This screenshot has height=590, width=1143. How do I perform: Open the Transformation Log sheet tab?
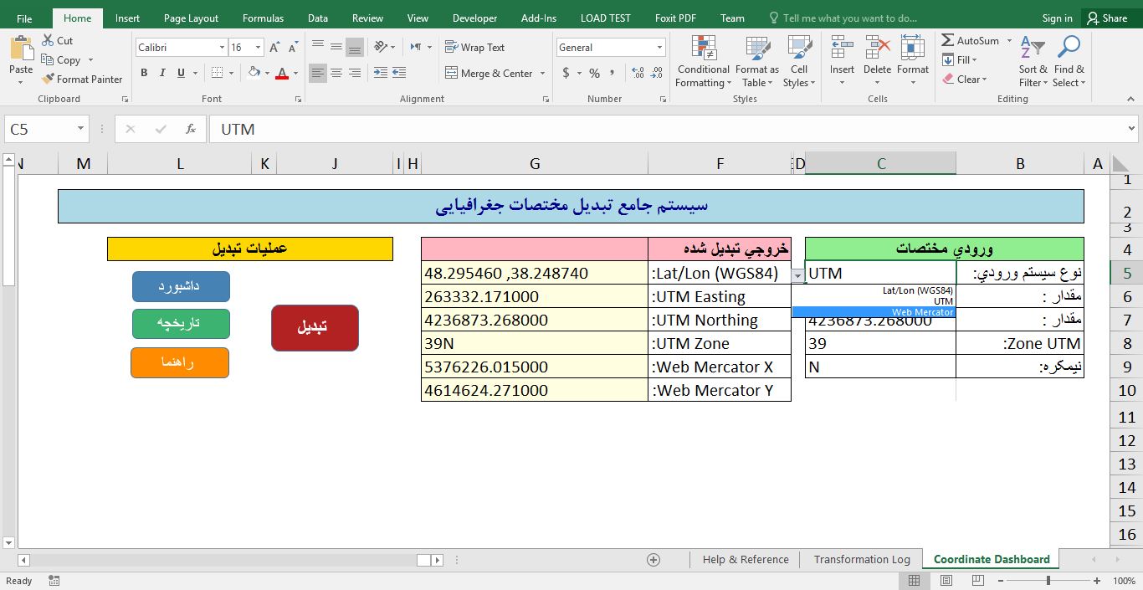click(862, 559)
